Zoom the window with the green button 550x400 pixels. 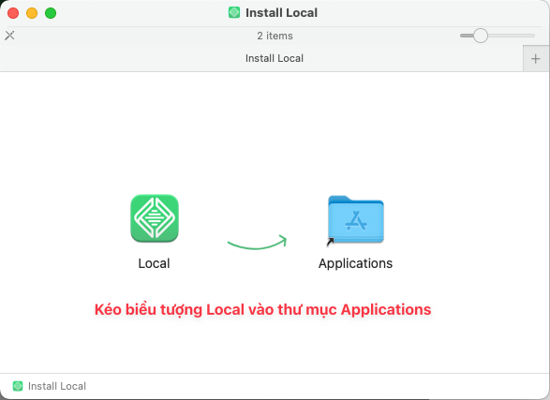pyautogui.click(x=51, y=13)
